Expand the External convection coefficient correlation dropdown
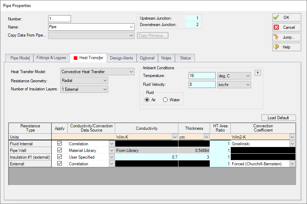The width and height of the screenshot is (307, 204). (292, 164)
